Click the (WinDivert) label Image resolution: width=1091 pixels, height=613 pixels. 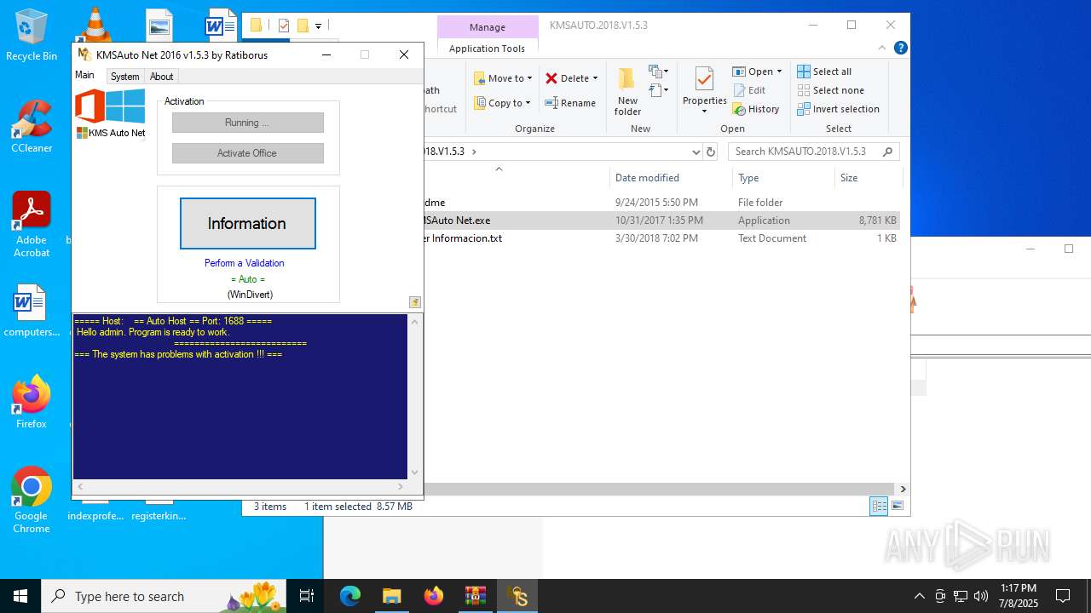pyautogui.click(x=250, y=295)
